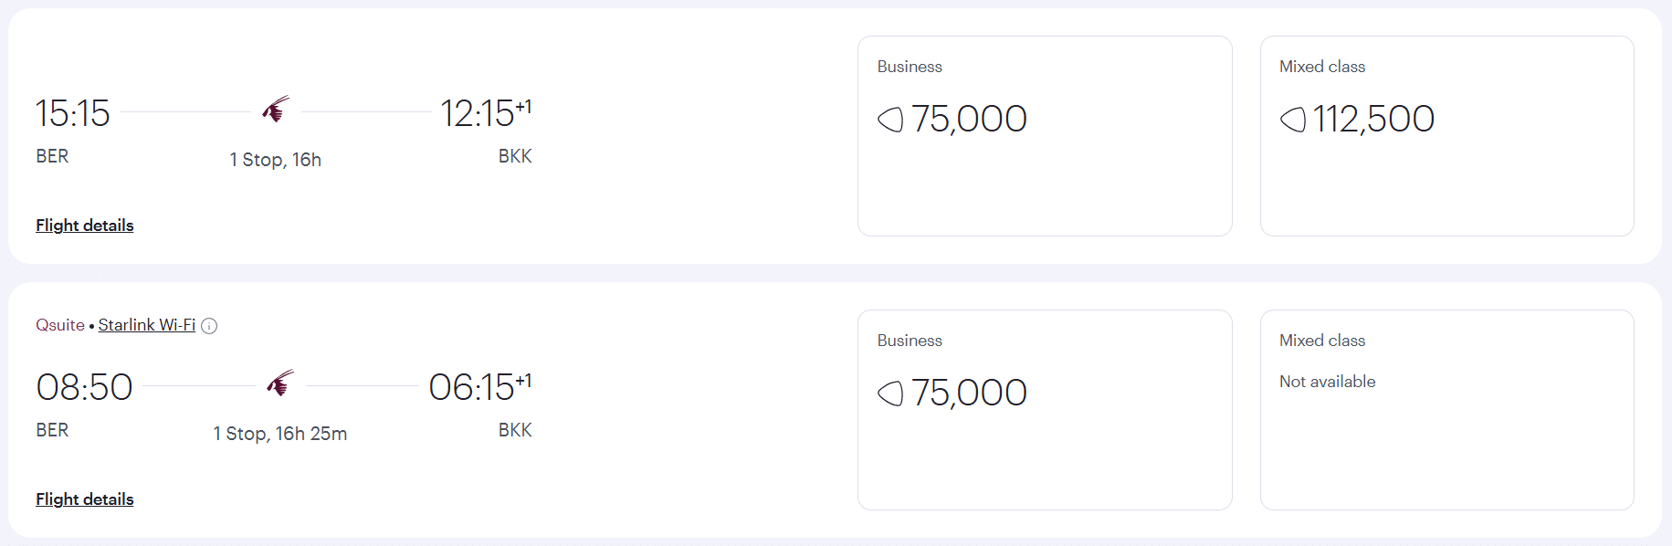The height and width of the screenshot is (546, 1672).
Task: Click the Avios icon in the 15:15 flight's Business fare
Action: [x=890, y=120]
